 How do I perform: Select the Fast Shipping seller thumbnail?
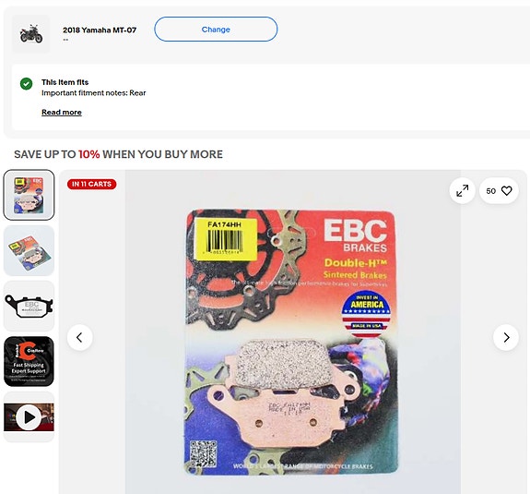point(29,362)
